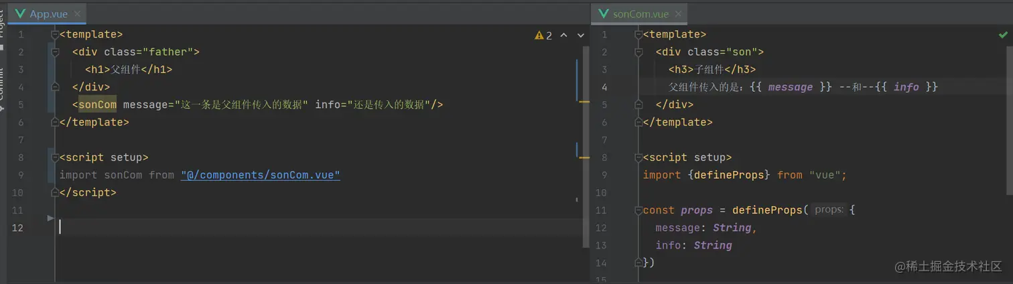The image size is (1013, 284).
Task: Click fold end marker at </script> in App.vue
Action: [56, 192]
